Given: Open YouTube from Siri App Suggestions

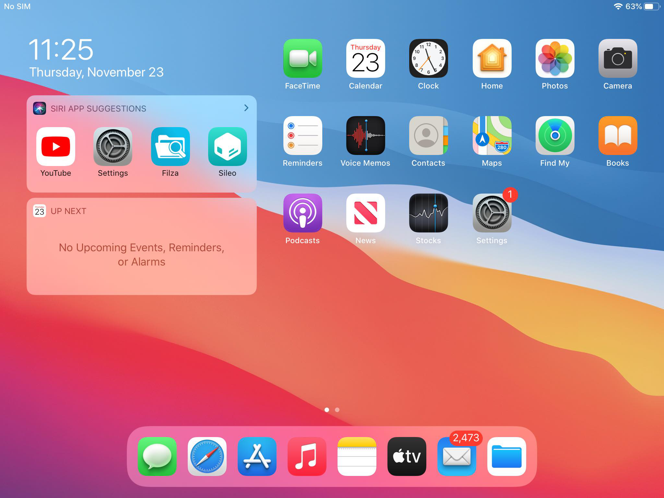Looking at the screenshot, I should click(x=56, y=147).
